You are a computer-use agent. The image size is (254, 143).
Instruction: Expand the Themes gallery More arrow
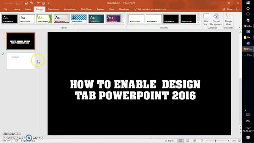click(124, 23)
